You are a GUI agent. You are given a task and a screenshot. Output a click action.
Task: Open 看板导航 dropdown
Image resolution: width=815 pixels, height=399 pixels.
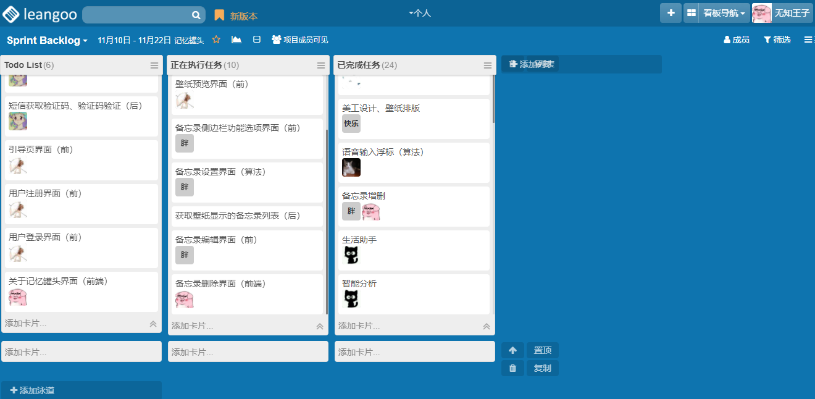(x=724, y=13)
